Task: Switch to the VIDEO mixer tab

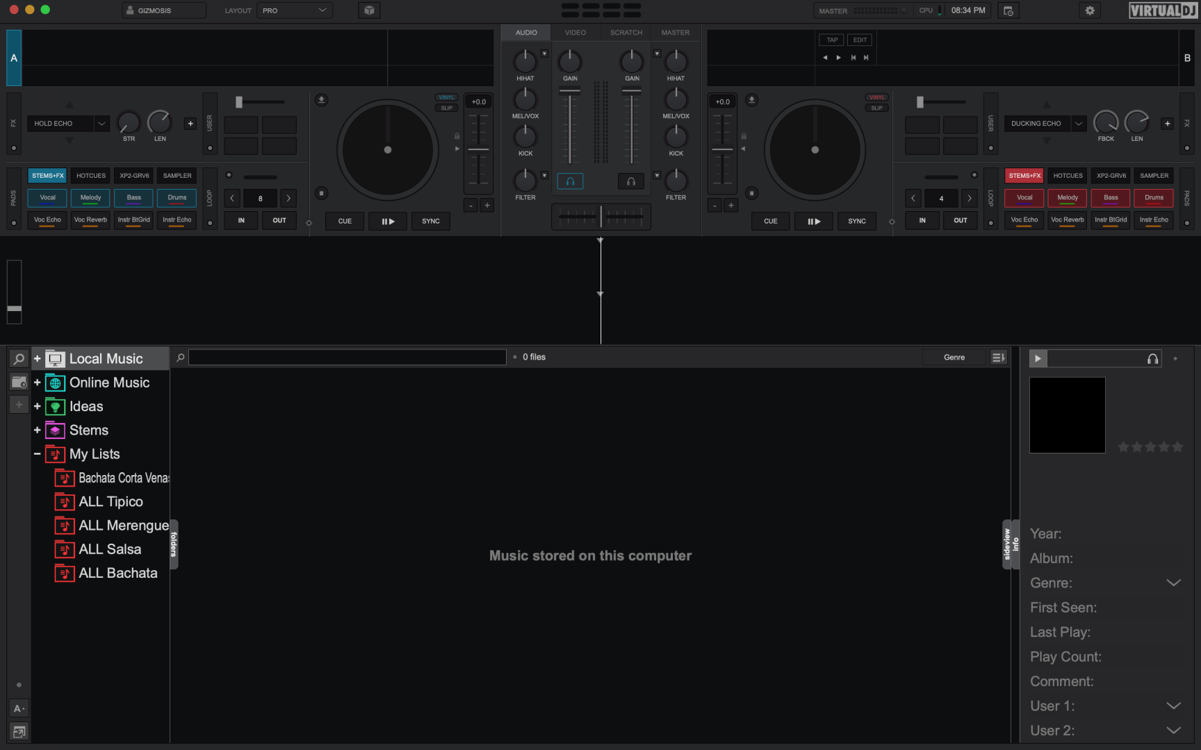Action: [x=575, y=33]
